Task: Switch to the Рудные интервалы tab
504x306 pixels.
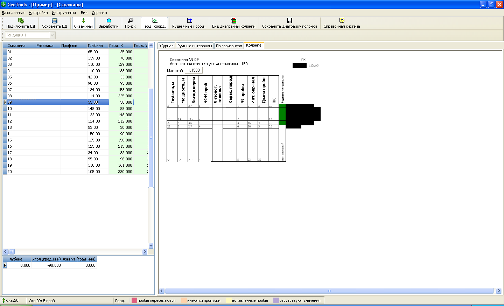Action: coord(195,46)
